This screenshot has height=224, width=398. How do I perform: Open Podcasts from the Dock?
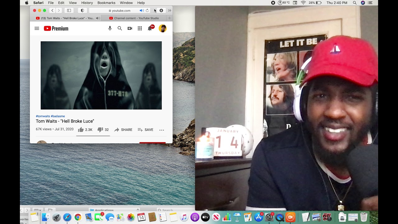click(195, 217)
